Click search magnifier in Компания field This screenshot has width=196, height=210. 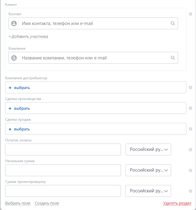click(173, 58)
